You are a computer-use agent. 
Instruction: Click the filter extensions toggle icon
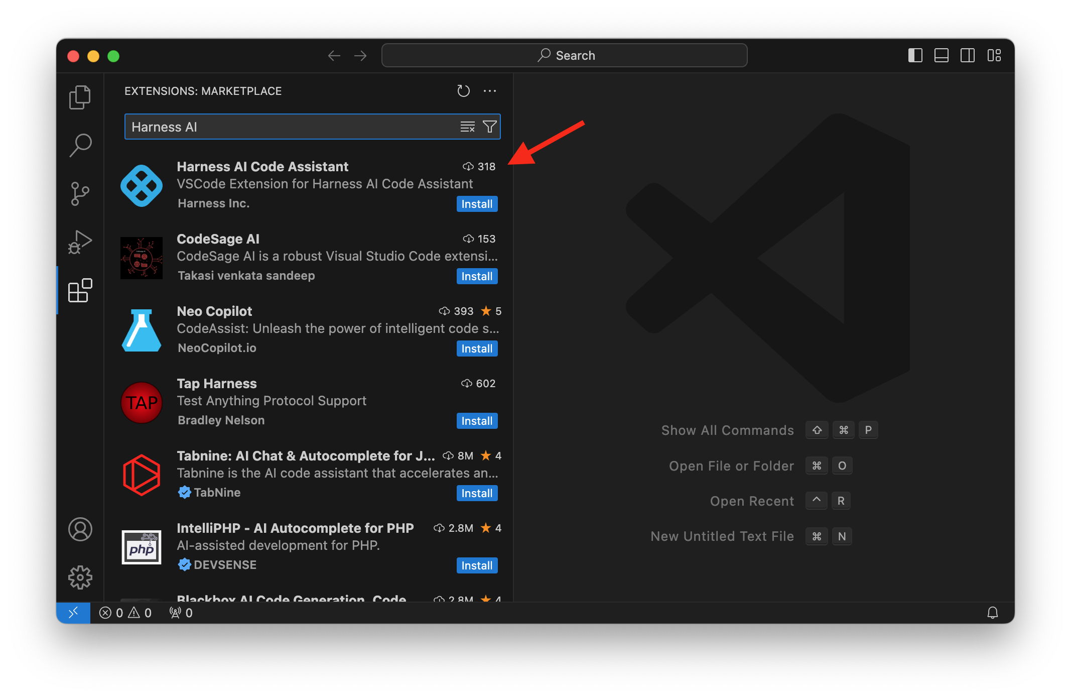[489, 127]
